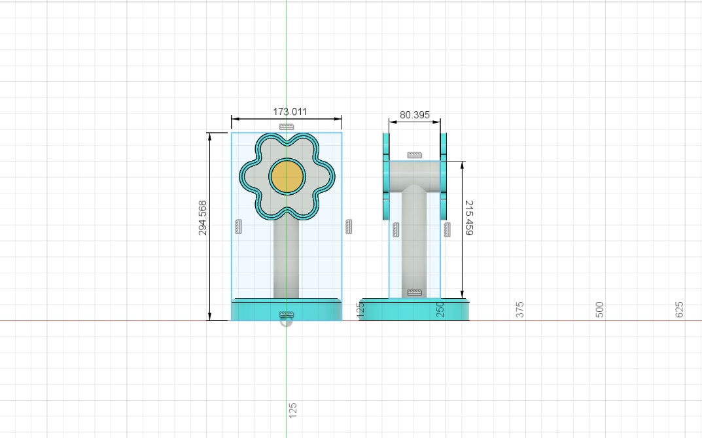Select the 80.395 width dimension
Screen dimensions: 702x438
[415, 115]
